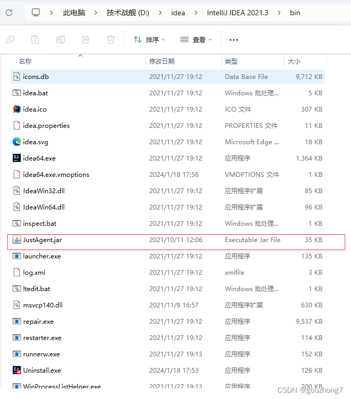The height and width of the screenshot is (399, 351).
Task: Expand chevron after 此电脑 in breadcrumb
Action: pos(96,13)
